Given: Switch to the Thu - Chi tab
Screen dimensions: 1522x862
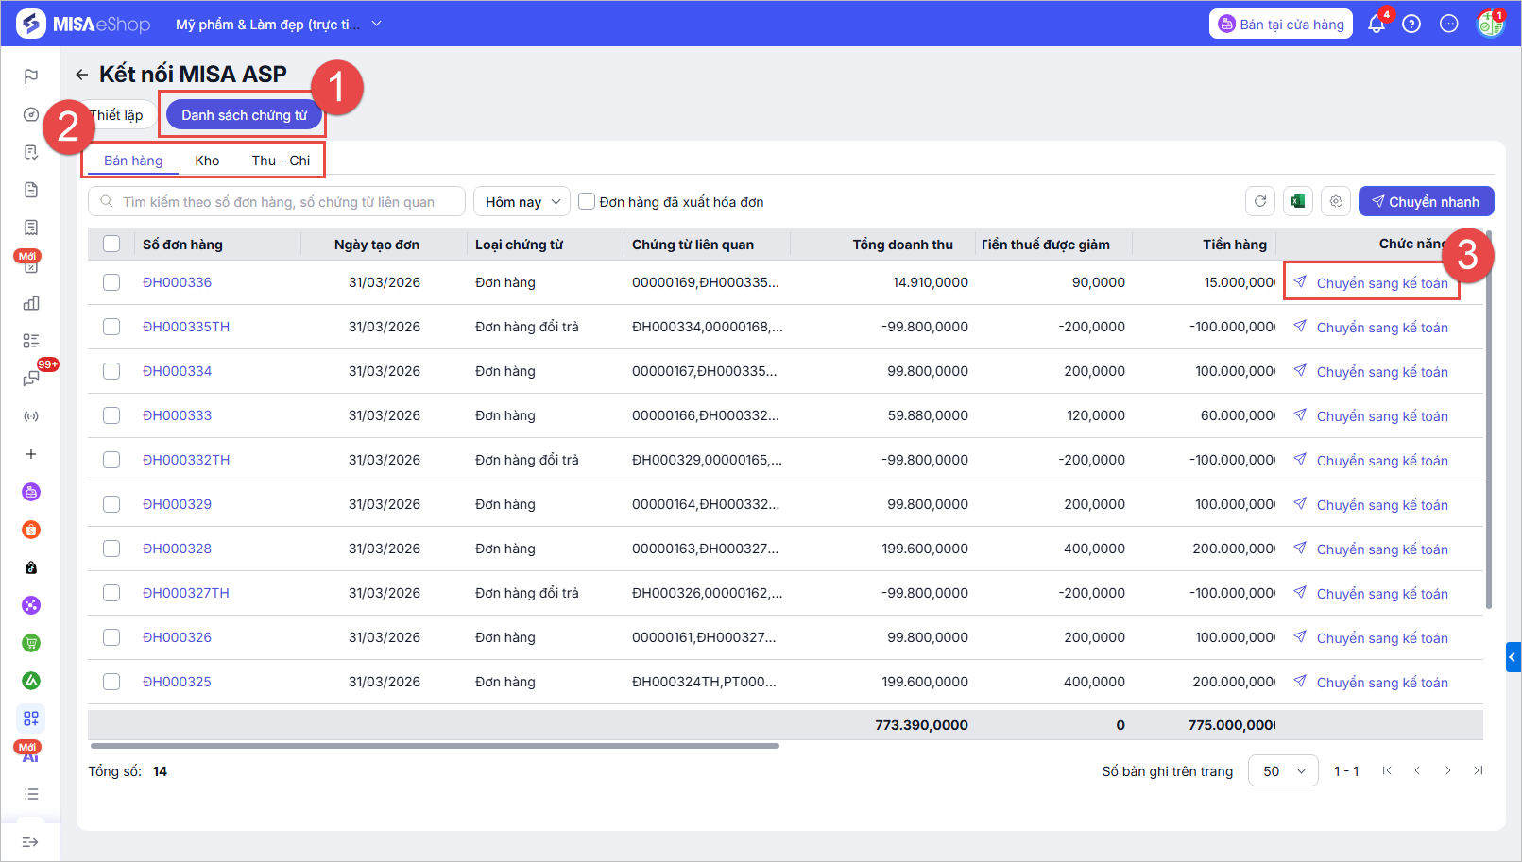Looking at the screenshot, I should tap(281, 161).
